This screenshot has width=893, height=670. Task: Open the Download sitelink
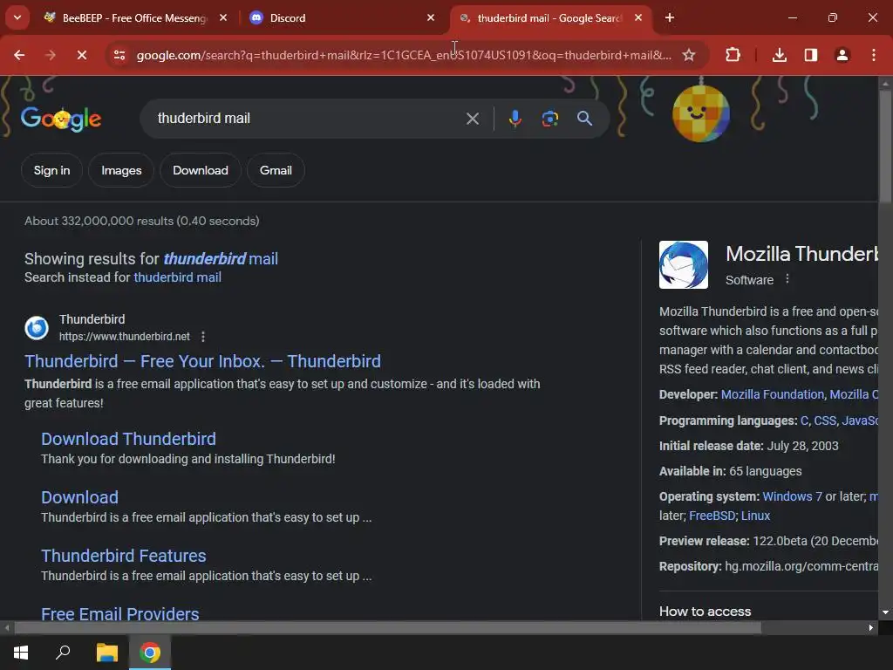tap(79, 497)
